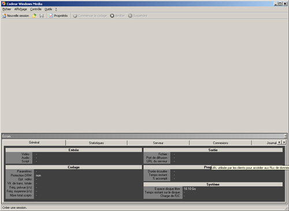Switch to the Statistiques tab
This screenshot has height=211, width=289.
click(97, 143)
